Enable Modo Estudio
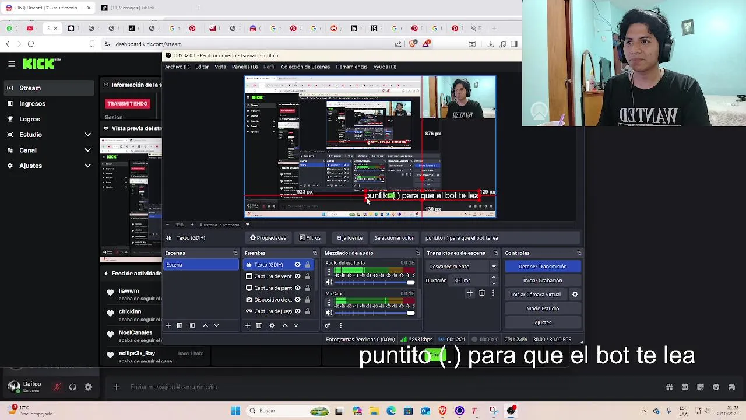The height and width of the screenshot is (420, 746). click(543, 309)
